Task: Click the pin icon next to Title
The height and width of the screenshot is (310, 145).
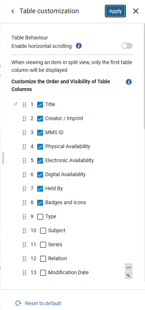Action: (x=15, y=104)
